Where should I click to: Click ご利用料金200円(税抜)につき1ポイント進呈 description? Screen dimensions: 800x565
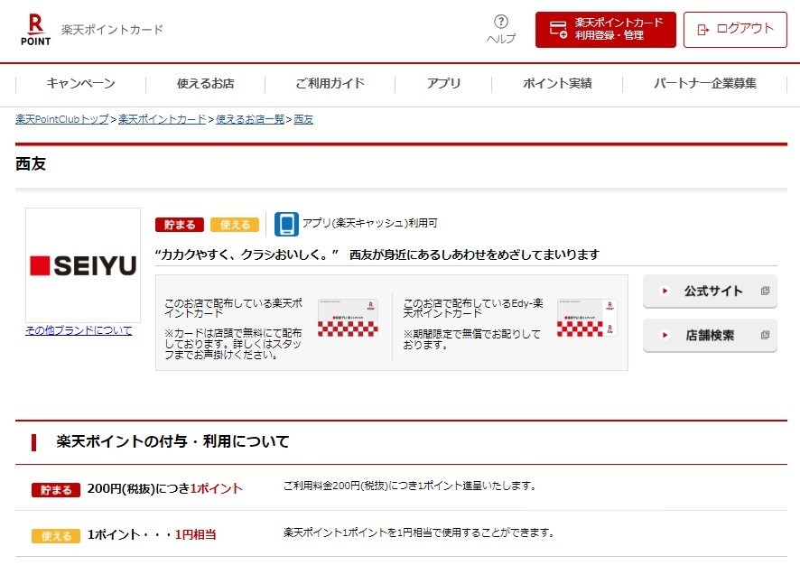(x=410, y=486)
